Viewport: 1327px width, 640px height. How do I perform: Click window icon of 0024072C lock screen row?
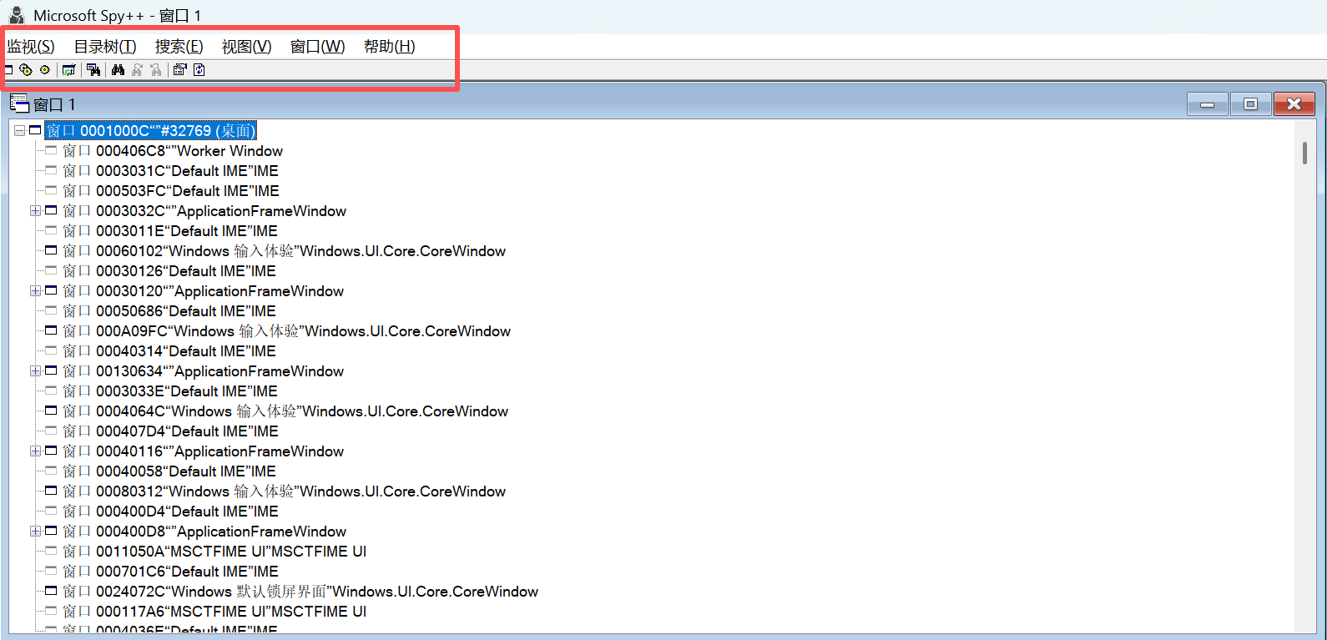pyautogui.click(x=51, y=591)
